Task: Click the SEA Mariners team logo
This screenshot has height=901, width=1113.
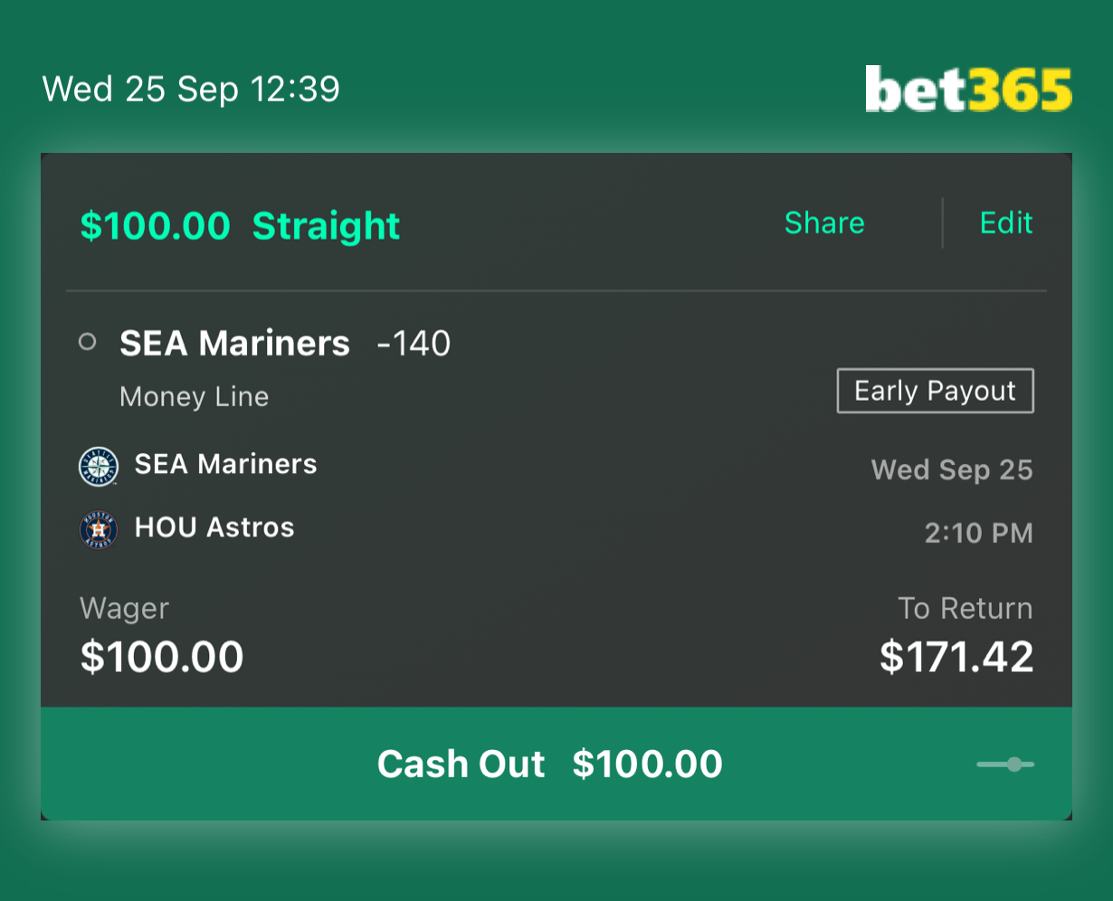Action: pos(99,466)
